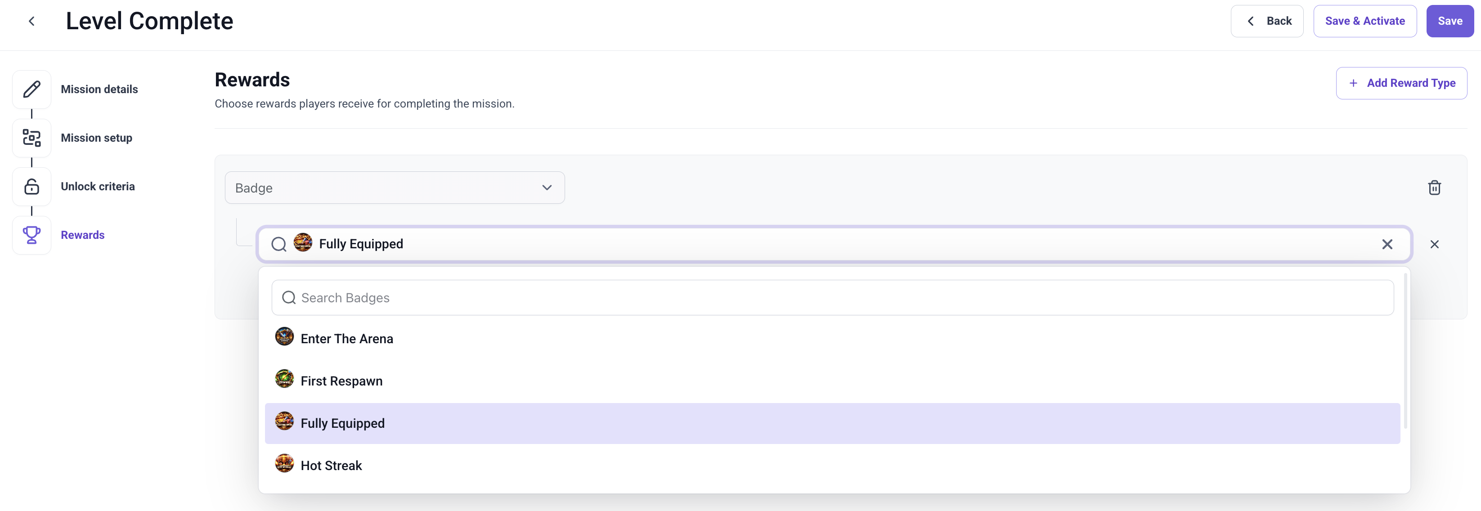This screenshot has width=1481, height=511.
Task: Focus the Search Badges input field
Action: (832, 298)
